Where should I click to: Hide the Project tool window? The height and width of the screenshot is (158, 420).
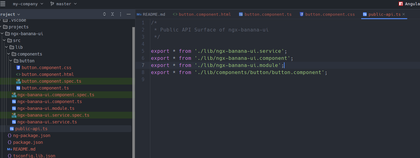coord(129,14)
